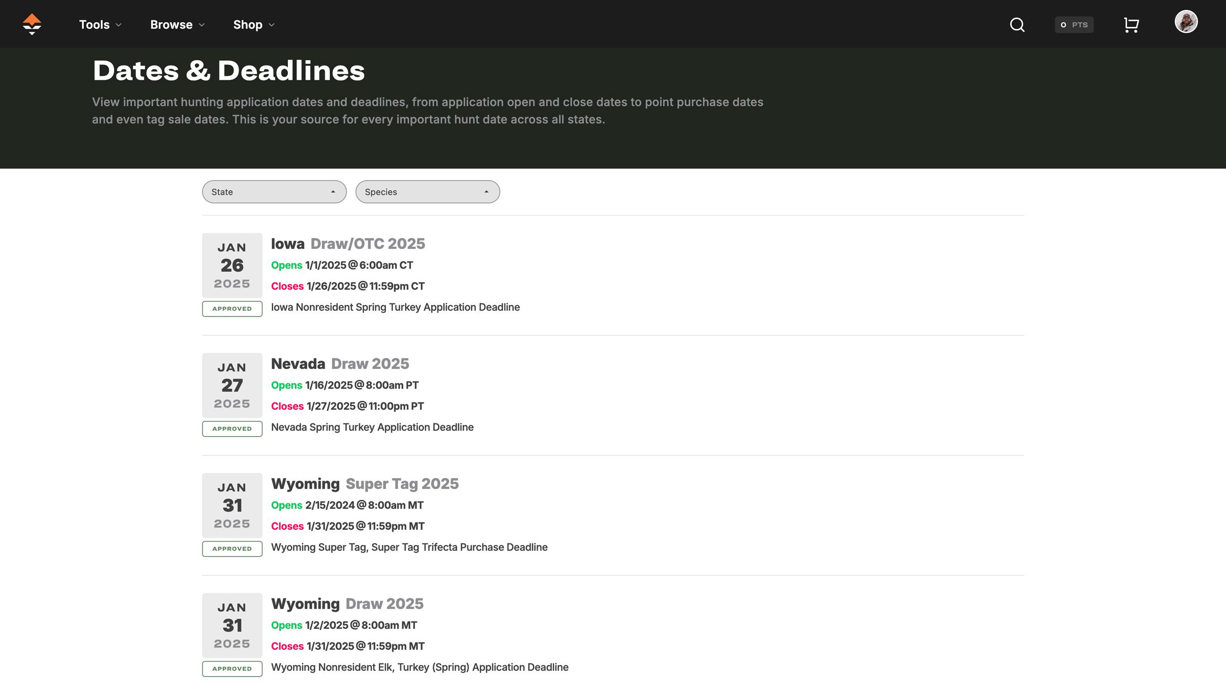Click the chevron next to Browse
This screenshot has width=1226, height=689.
pos(202,25)
